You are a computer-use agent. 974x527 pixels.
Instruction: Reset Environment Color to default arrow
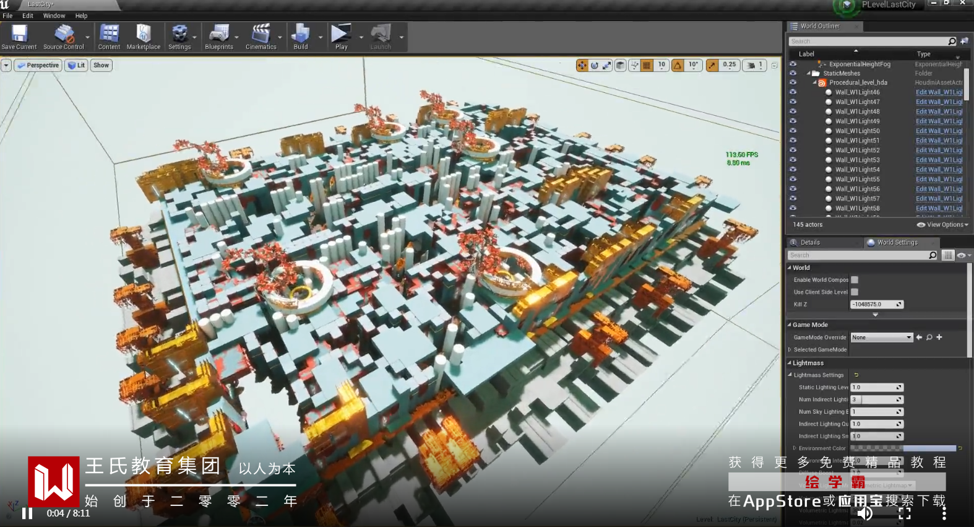(960, 448)
